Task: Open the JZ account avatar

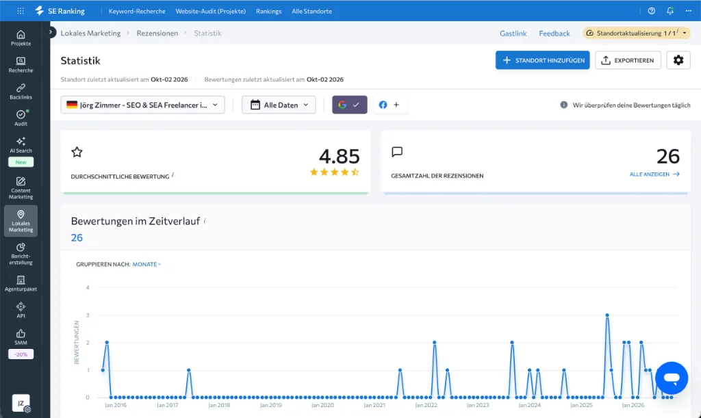Action: (x=21, y=403)
